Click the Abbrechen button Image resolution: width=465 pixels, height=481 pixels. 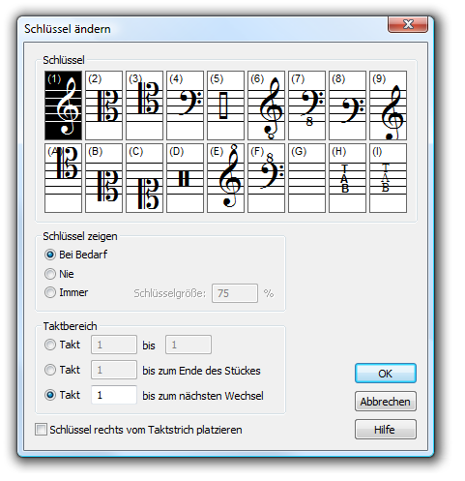point(386,402)
